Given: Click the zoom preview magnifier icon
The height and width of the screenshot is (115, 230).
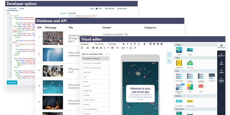Looking at the screenshot, I should pyautogui.click(x=169, y=61).
